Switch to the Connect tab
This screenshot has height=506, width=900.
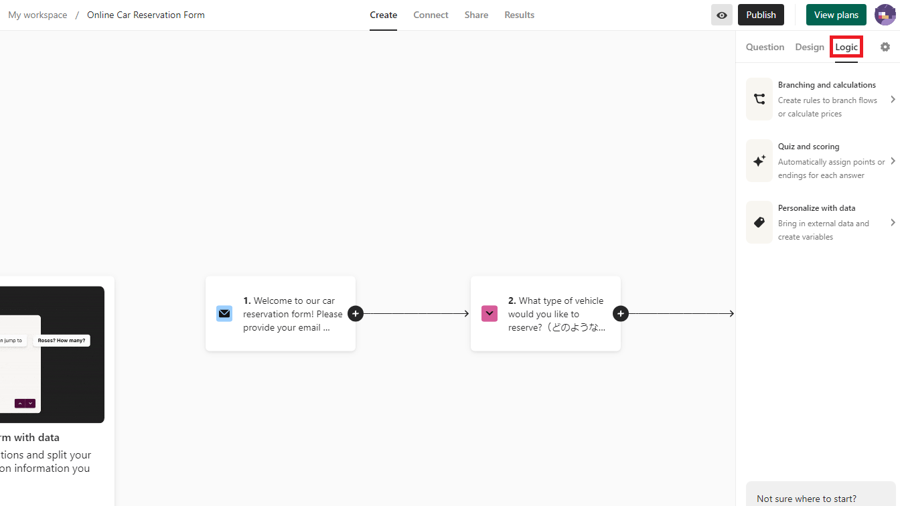pos(431,15)
